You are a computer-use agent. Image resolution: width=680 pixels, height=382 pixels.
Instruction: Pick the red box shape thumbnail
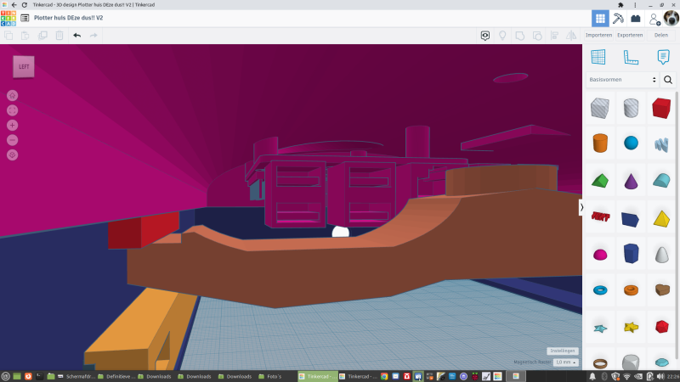tap(661, 108)
